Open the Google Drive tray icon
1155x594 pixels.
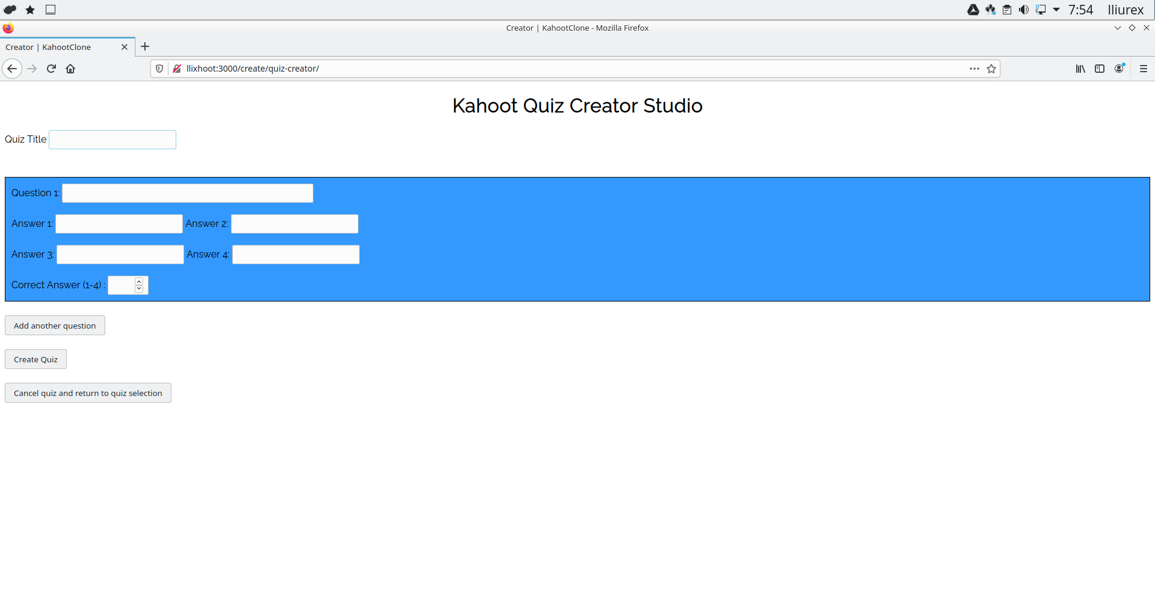point(973,10)
